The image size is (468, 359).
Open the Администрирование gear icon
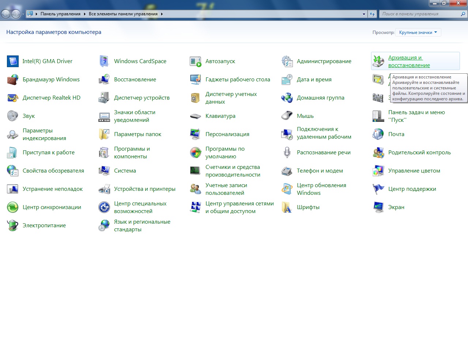pyautogui.click(x=287, y=61)
